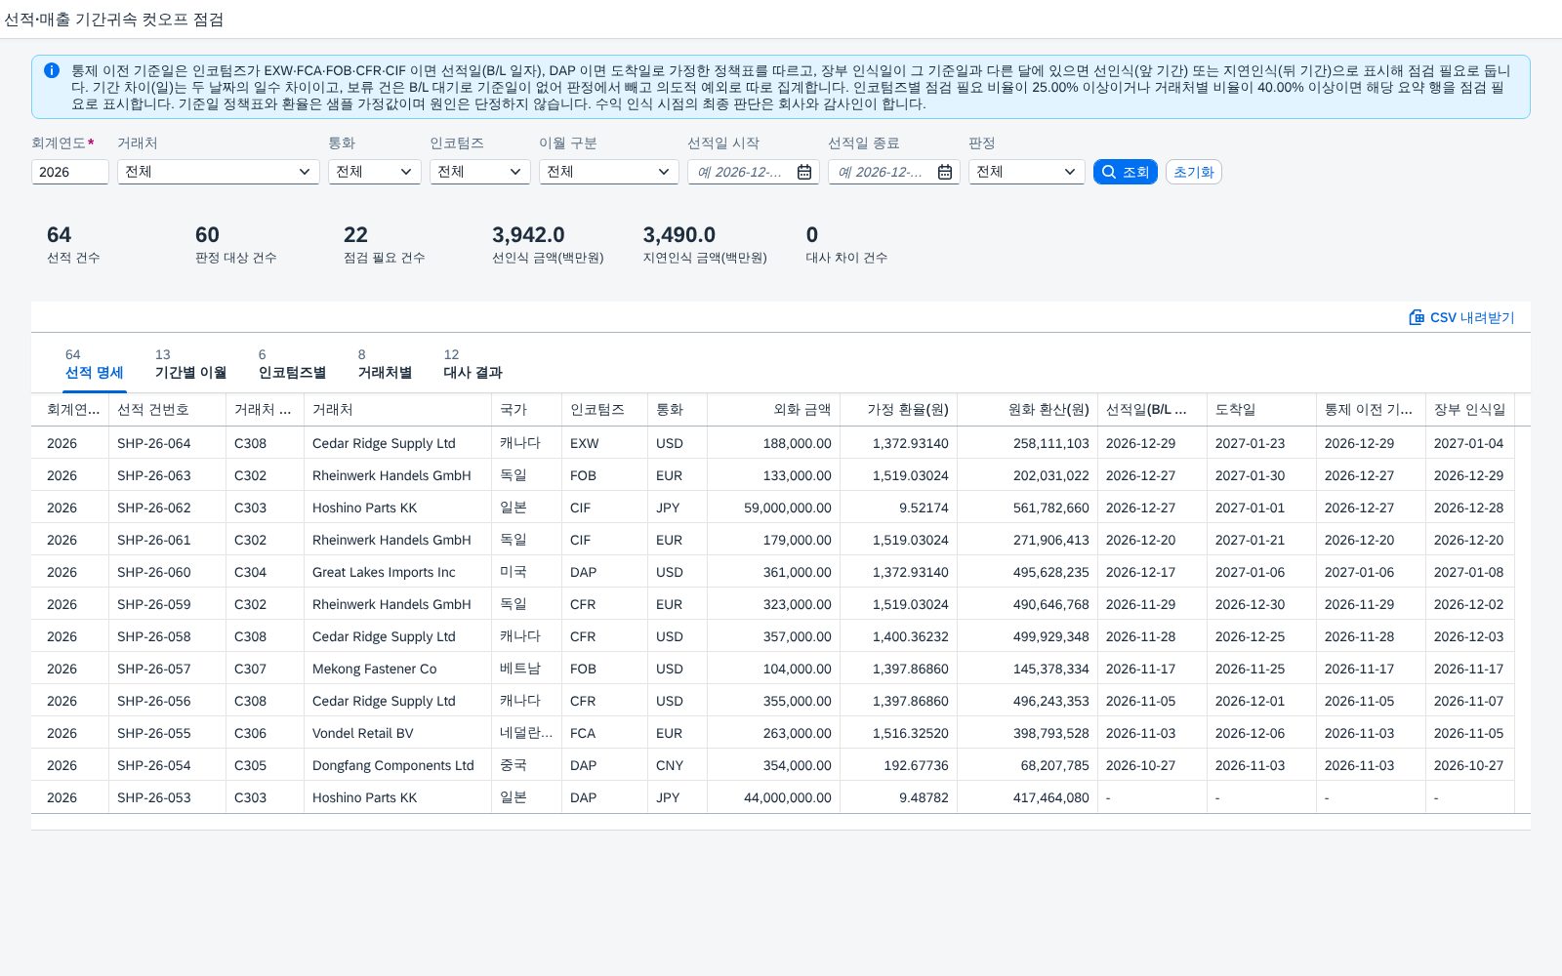Click the 지연인식 금액 value 3,490.0
This screenshot has height=976, width=1562.
click(678, 235)
